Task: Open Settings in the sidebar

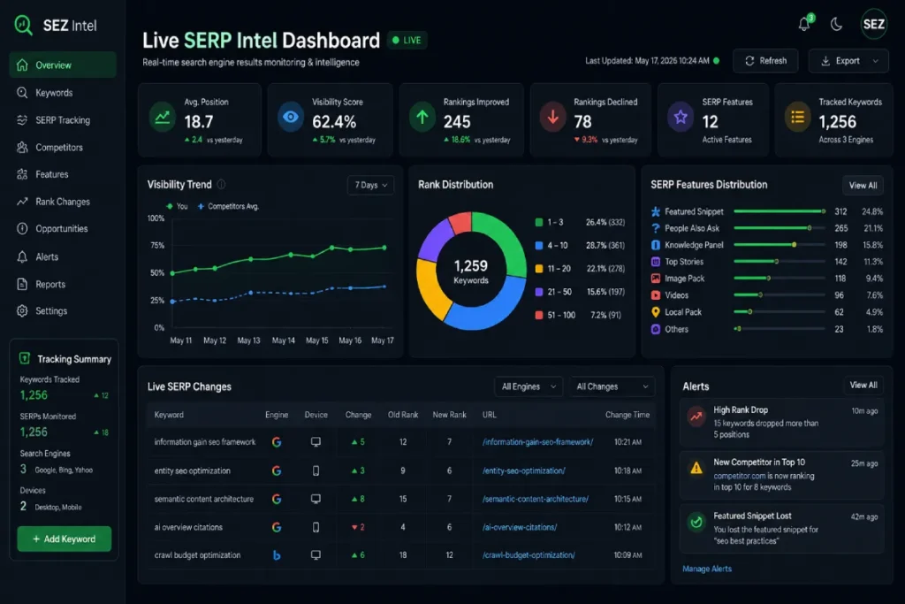Action: [x=63, y=310]
